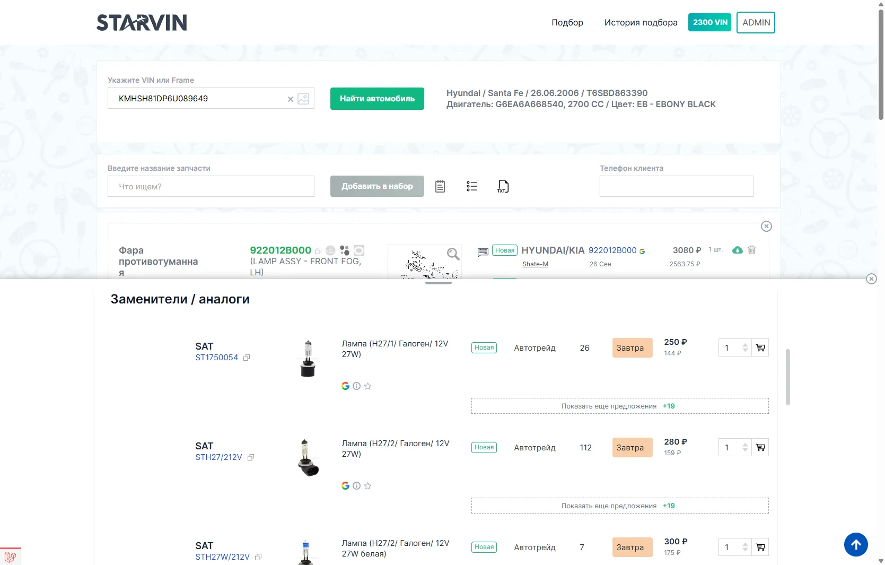Image resolution: width=885 pixels, height=565 pixels.
Task: Clear the VIN field with the X icon
Action: pos(291,99)
